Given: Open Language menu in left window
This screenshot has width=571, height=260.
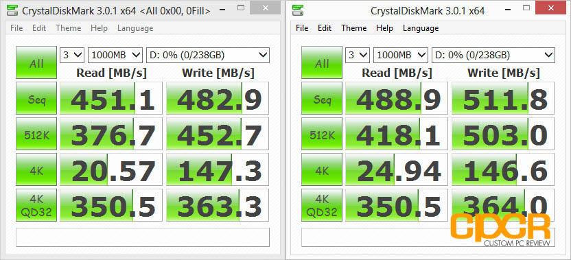Looking at the screenshot, I should (x=135, y=28).
